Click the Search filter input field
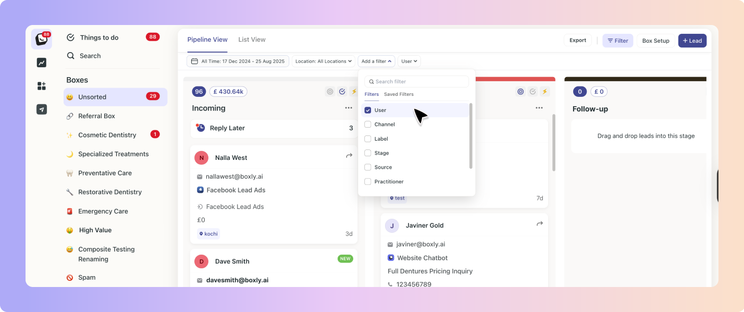This screenshot has height=312, width=744. [x=416, y=82]
